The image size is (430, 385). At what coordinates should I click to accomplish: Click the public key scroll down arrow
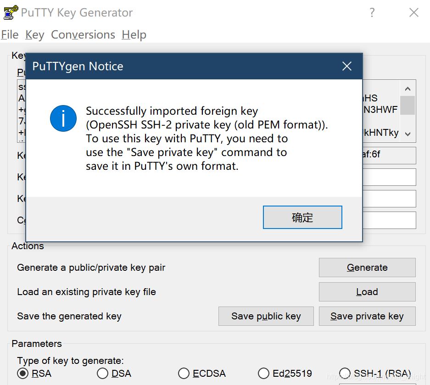pyautogui.click(x=408, y=134)
